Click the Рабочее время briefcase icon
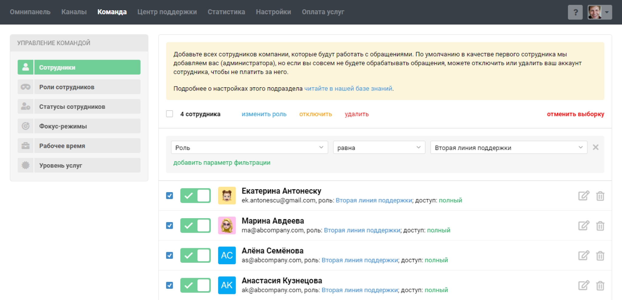 pyautogui.click(x=26, y=146)
